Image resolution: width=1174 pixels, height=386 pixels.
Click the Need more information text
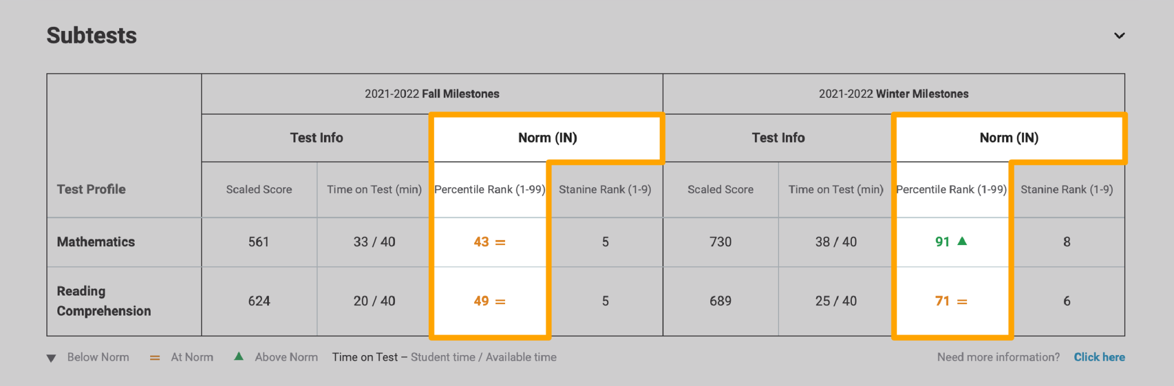pos(997,357)
